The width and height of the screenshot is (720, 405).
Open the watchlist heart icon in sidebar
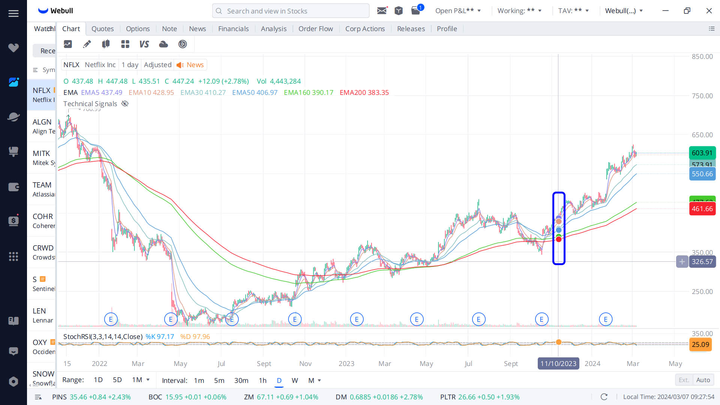pos(13,48)
